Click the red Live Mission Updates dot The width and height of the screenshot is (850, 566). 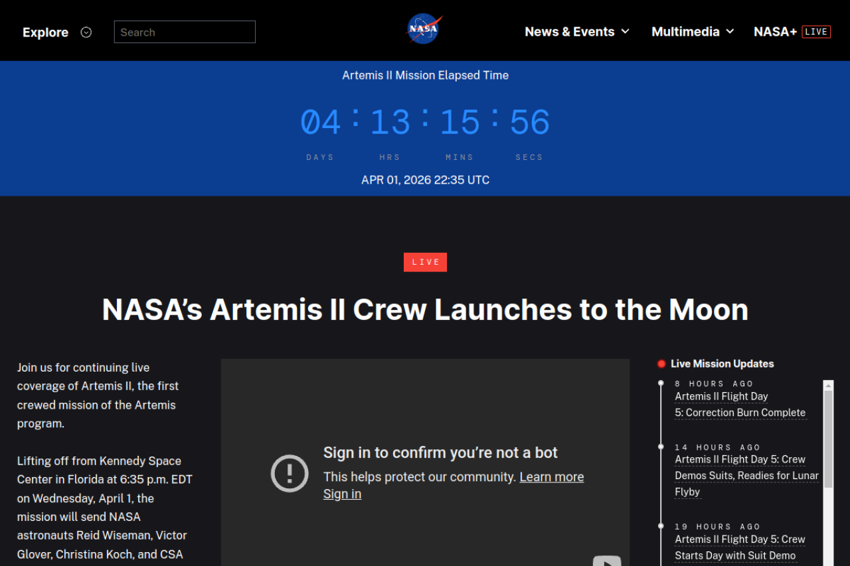661,364
